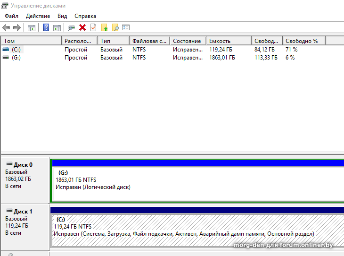Open Help via the blue question mark icon
The height and width of the screenshot is (256, 344).
pyautogui.click(x=46, y=28)
